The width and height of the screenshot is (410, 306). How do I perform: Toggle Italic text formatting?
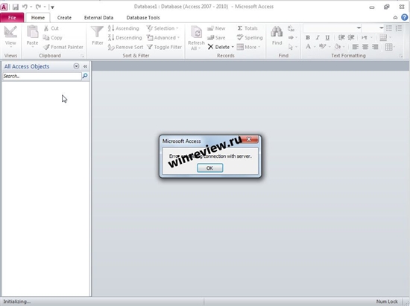[x=318, y=37]
